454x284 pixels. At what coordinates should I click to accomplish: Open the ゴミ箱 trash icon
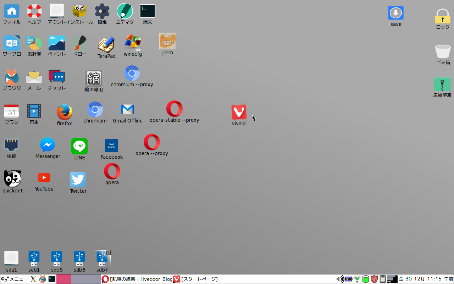pos(443,51)
